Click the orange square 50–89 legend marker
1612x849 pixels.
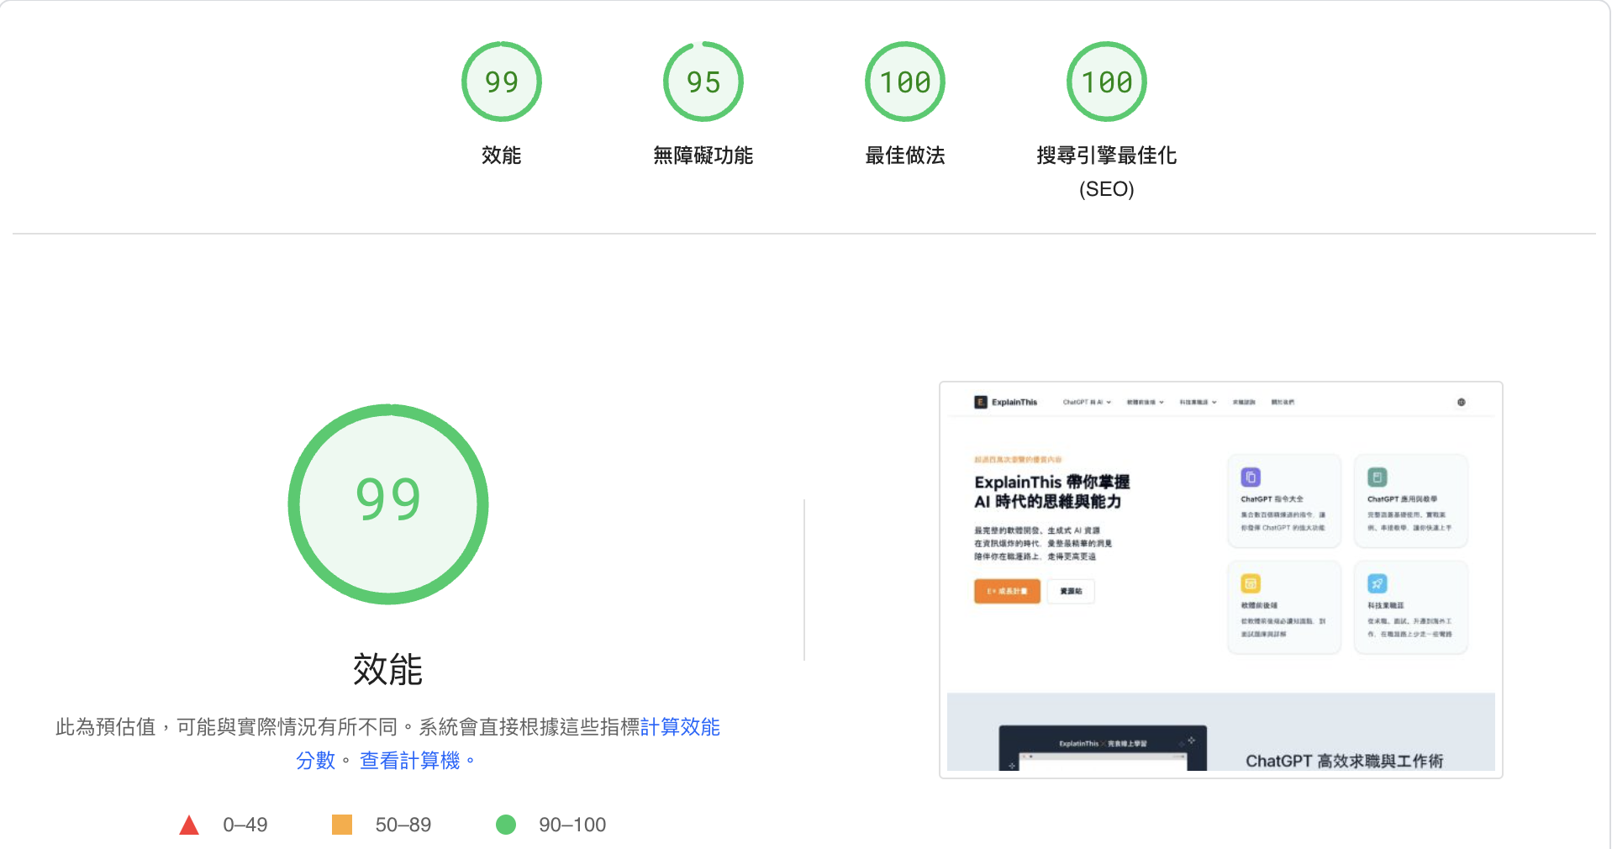tap(344, 825)
